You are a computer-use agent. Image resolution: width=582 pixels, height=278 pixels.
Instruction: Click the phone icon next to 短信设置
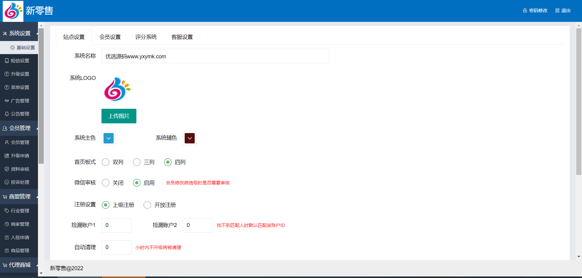click(x=7, y=61)
